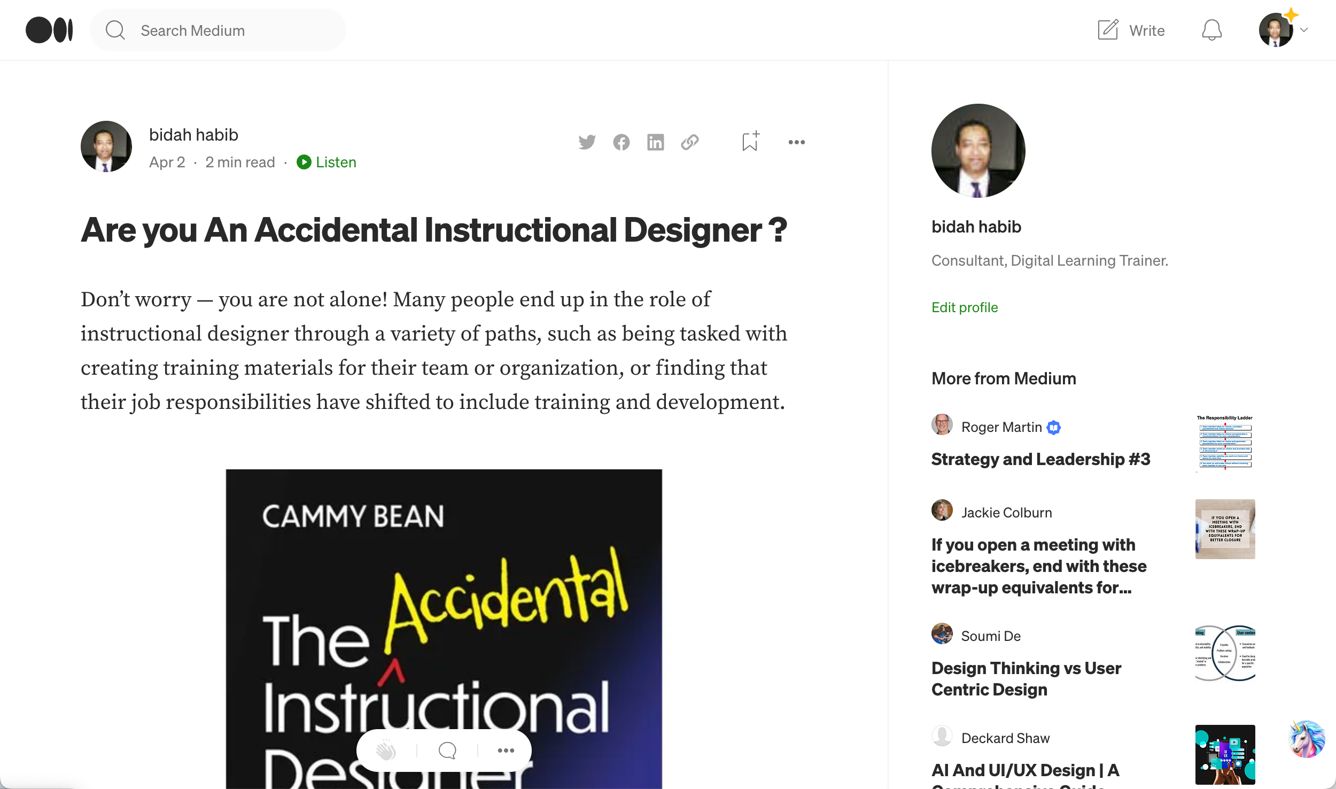Screen dimensions: 1336x789
Task: Click the Medium logo
Action: tap(49, 30)
